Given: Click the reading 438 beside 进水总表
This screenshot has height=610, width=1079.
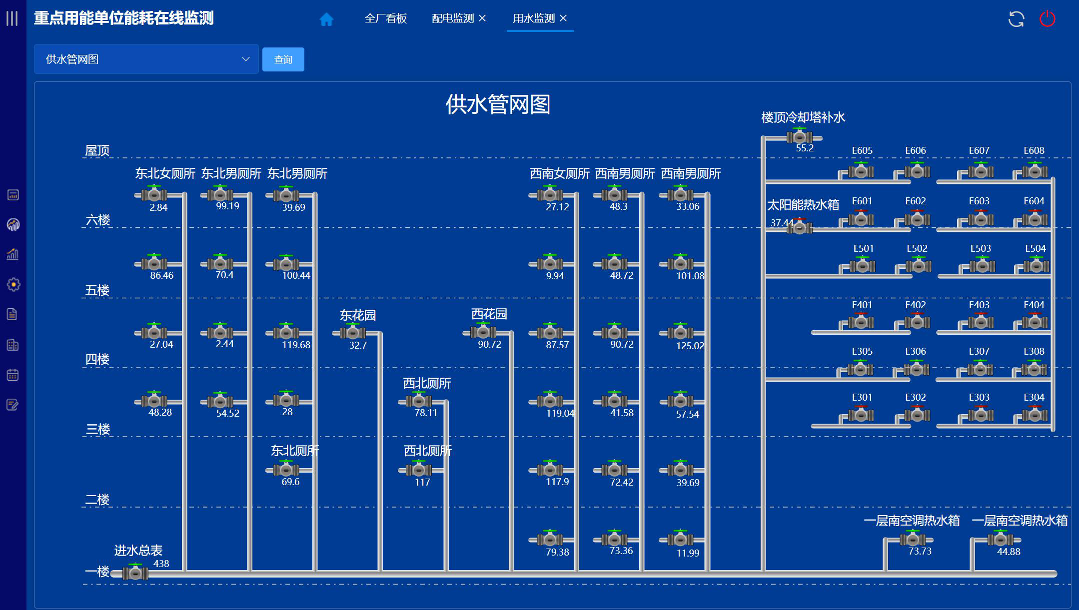Looking at the screenshot, I should tap(161, 564).
